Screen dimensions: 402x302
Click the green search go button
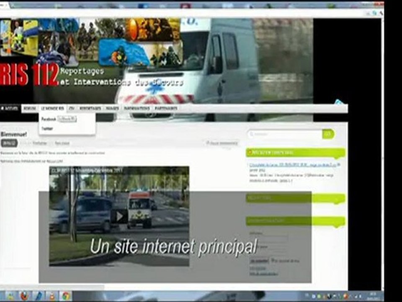(x=328, y=134)
